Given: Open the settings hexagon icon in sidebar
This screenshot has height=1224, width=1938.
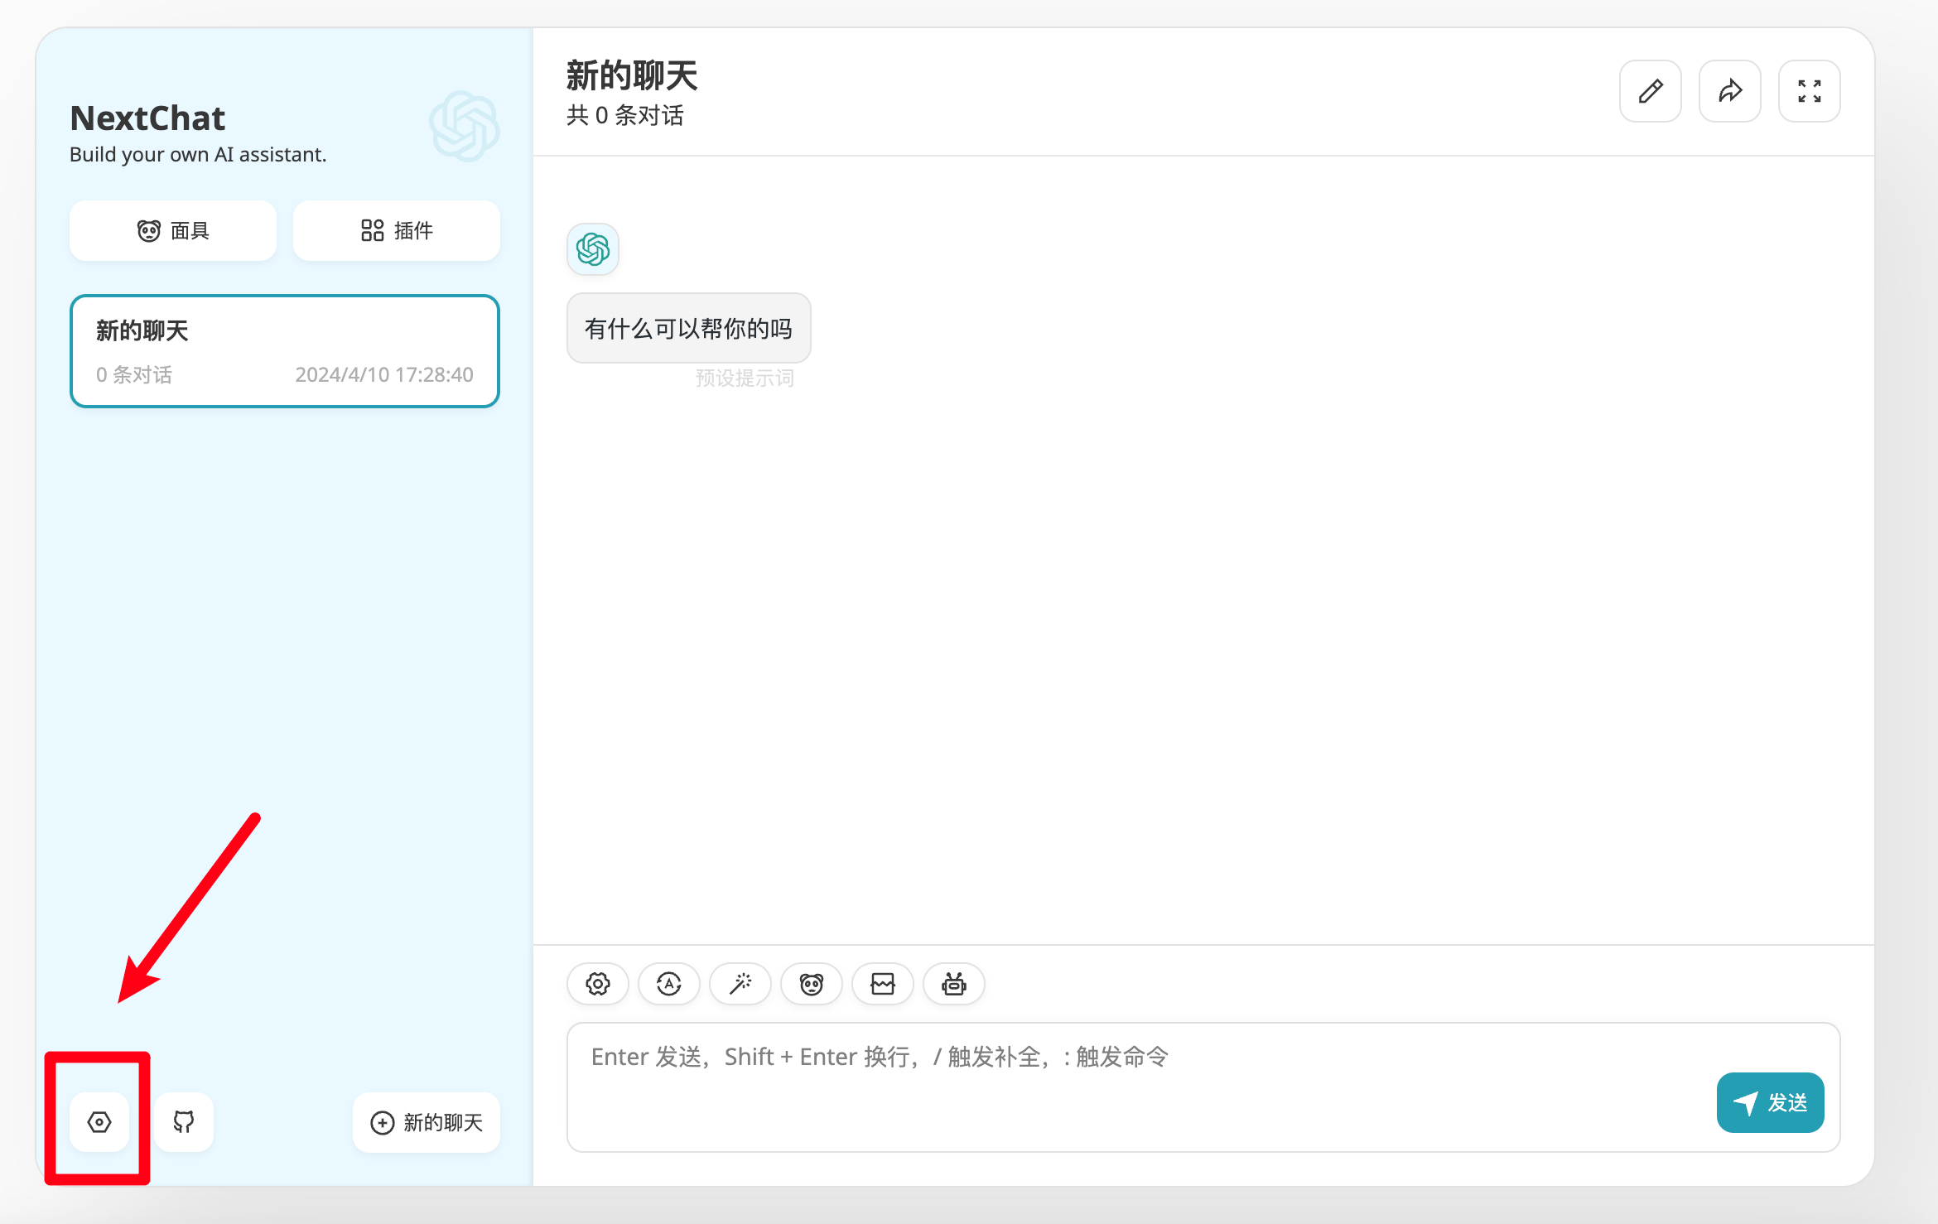Looking at the screenshot, I should pyautogui.click(x=99, y=1122).
